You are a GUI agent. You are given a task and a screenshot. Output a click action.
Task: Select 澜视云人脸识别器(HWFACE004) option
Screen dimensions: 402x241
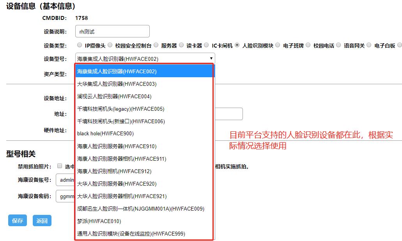click(x=114, y=96)
